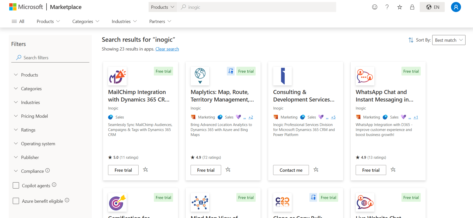Click Click2Clone private-offer badge icon
Image resolution: width=473 pixels, height=218 pixels.
pos(313,197)
